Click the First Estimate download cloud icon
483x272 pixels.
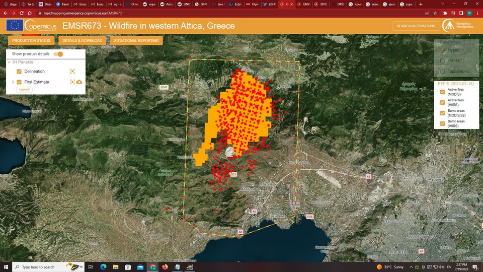(79, 82)
